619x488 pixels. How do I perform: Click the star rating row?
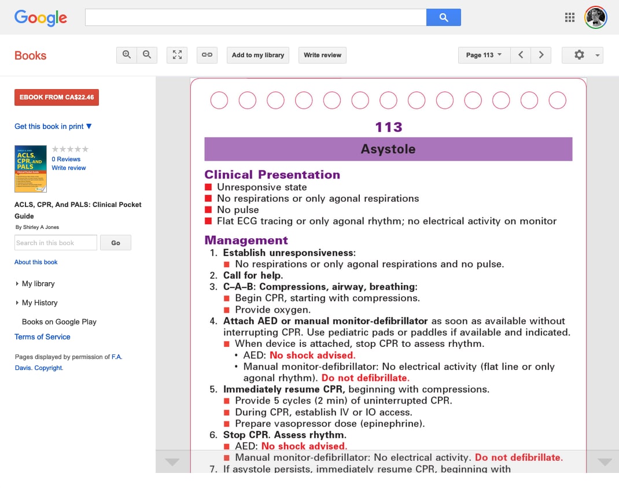(x=70, y=149)
